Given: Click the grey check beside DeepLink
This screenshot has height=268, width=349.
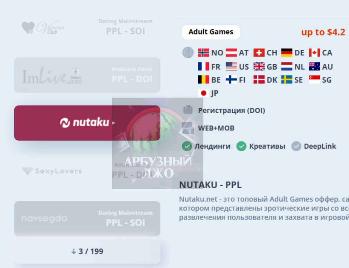Looking at the screenshot, I should [x=296, y=146].
